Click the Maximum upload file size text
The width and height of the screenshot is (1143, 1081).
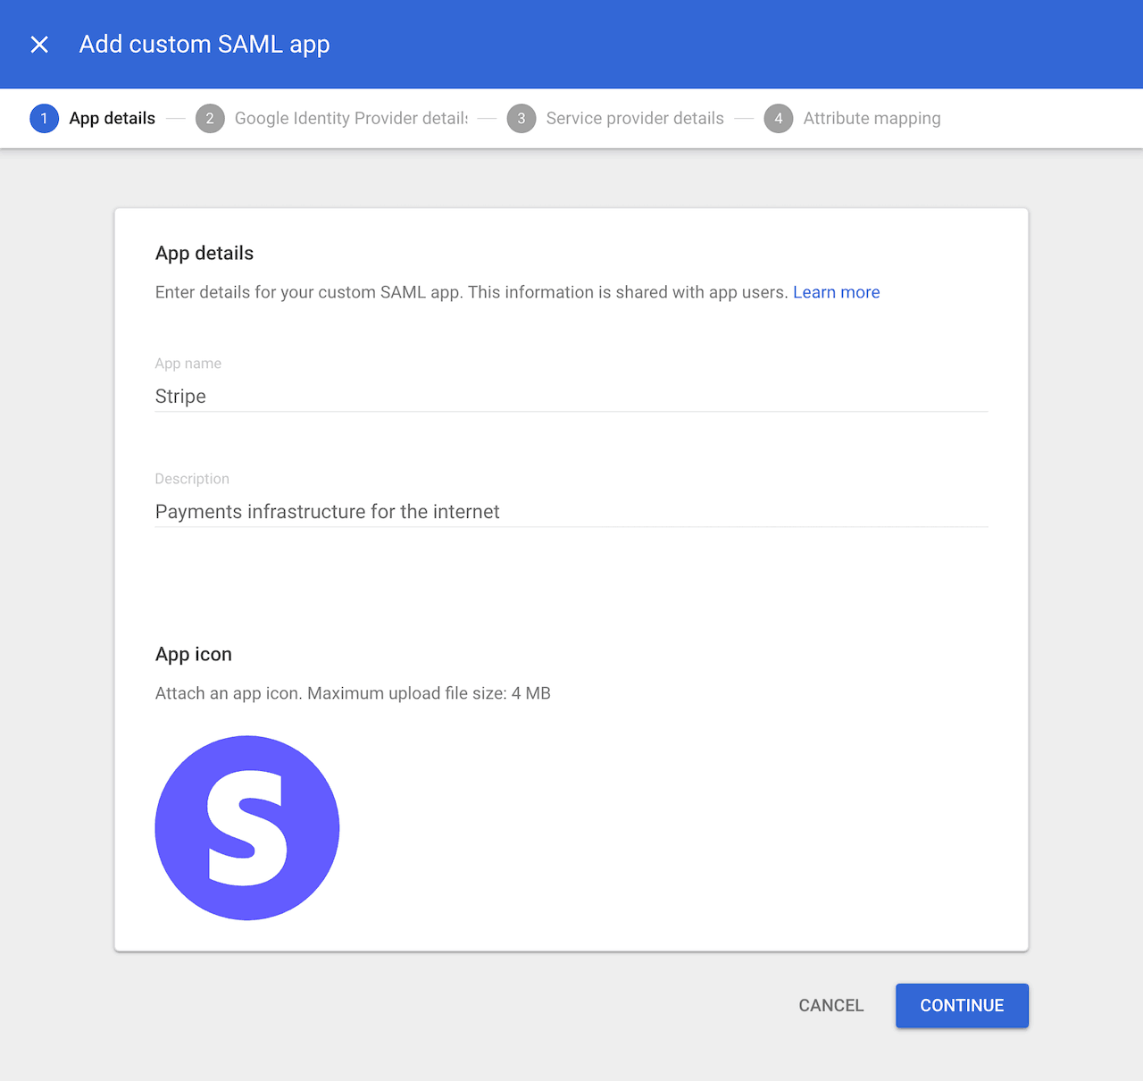pyautogui.click(x=429, y=693)
